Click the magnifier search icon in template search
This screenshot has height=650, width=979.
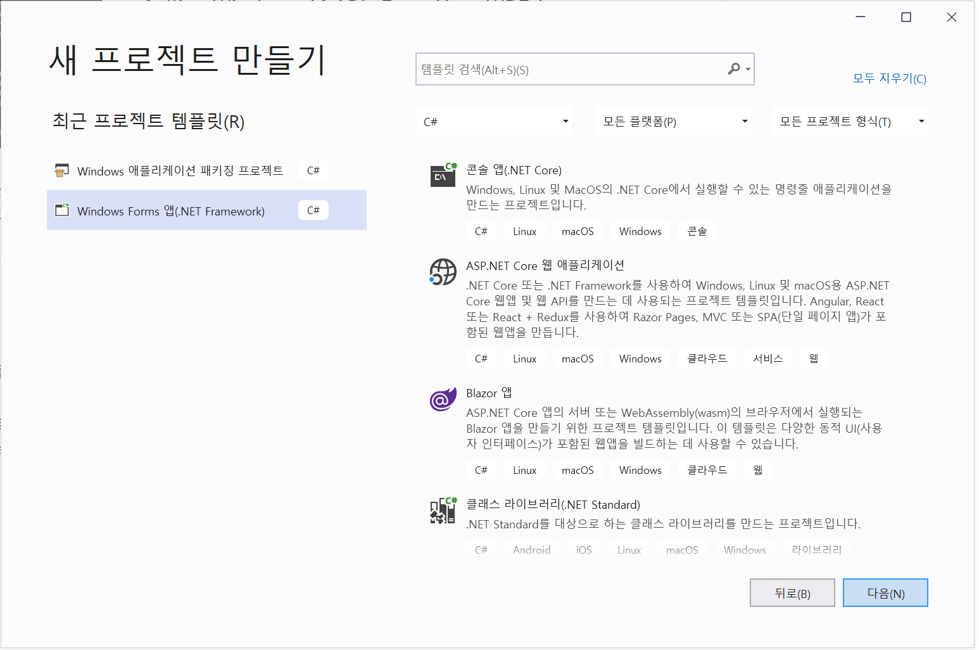point(734,68)
